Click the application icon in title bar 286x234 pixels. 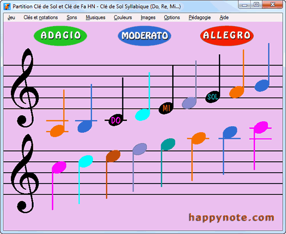point(7,7)
